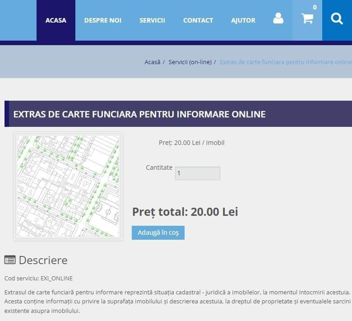The height and width of the screenshot is (321, 352).
Task: Open the DESPRE NOI menu item
Action: pyautogui.click(x=102, y=20)
